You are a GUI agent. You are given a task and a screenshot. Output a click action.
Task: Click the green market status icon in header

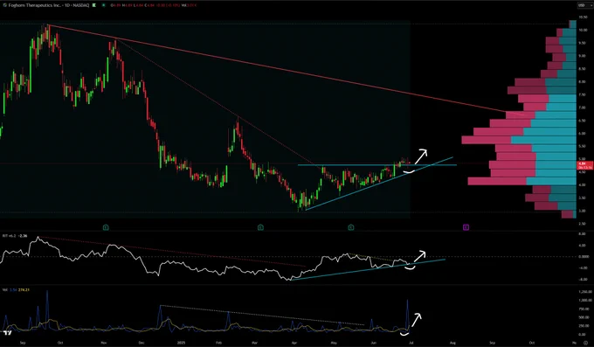pyautogui.click(x=103, y=5)
